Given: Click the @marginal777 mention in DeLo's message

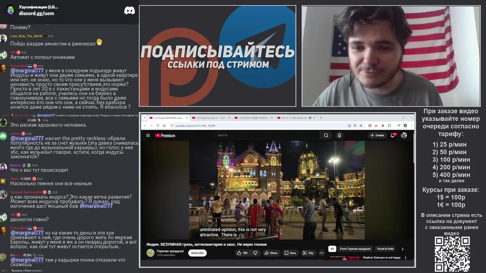Looking at the screenshot, I should point(27,260).
